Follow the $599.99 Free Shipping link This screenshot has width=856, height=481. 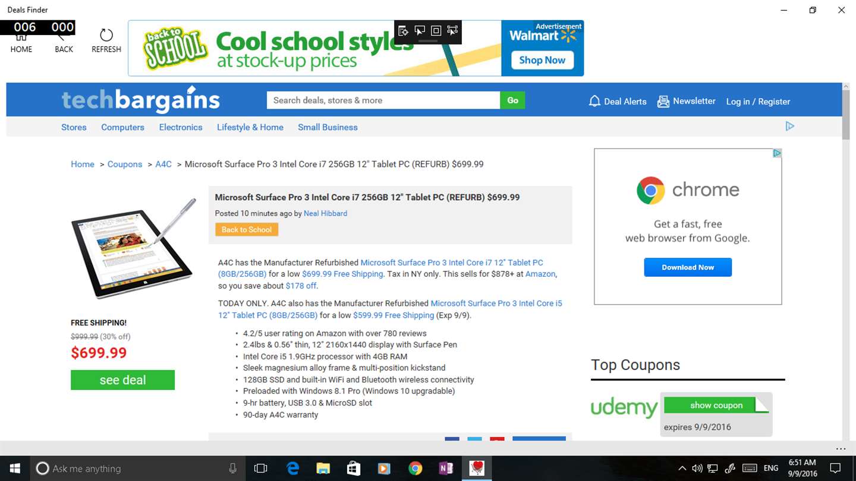pos(394,315)
